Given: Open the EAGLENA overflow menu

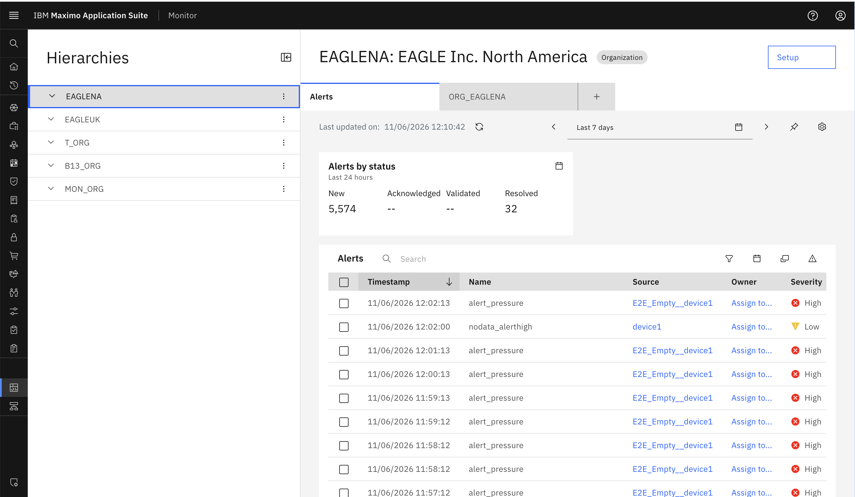Looking at the screenshot, I should 284,96.
